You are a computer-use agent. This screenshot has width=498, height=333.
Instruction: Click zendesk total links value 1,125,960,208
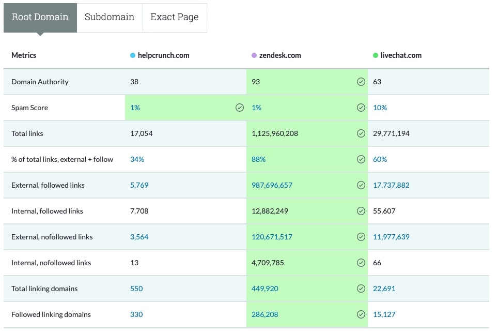275,133
